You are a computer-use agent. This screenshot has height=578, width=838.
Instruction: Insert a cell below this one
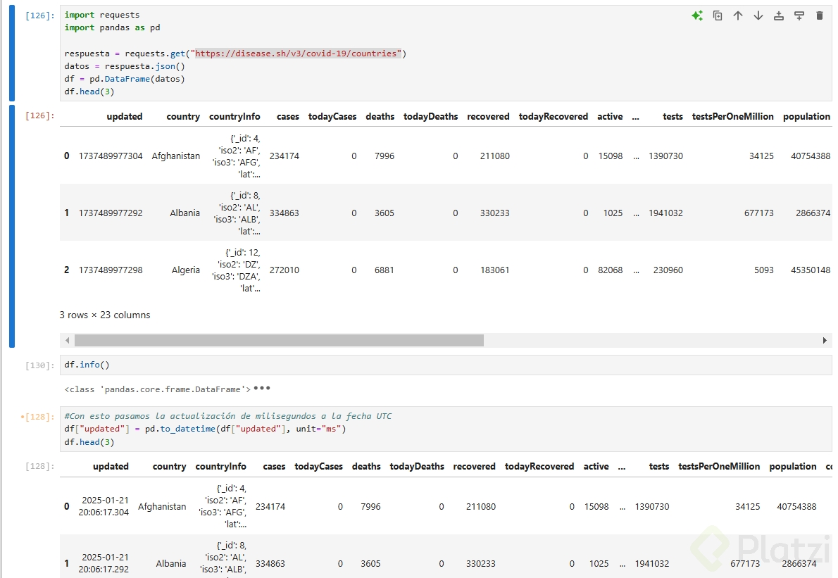[799, 15]
